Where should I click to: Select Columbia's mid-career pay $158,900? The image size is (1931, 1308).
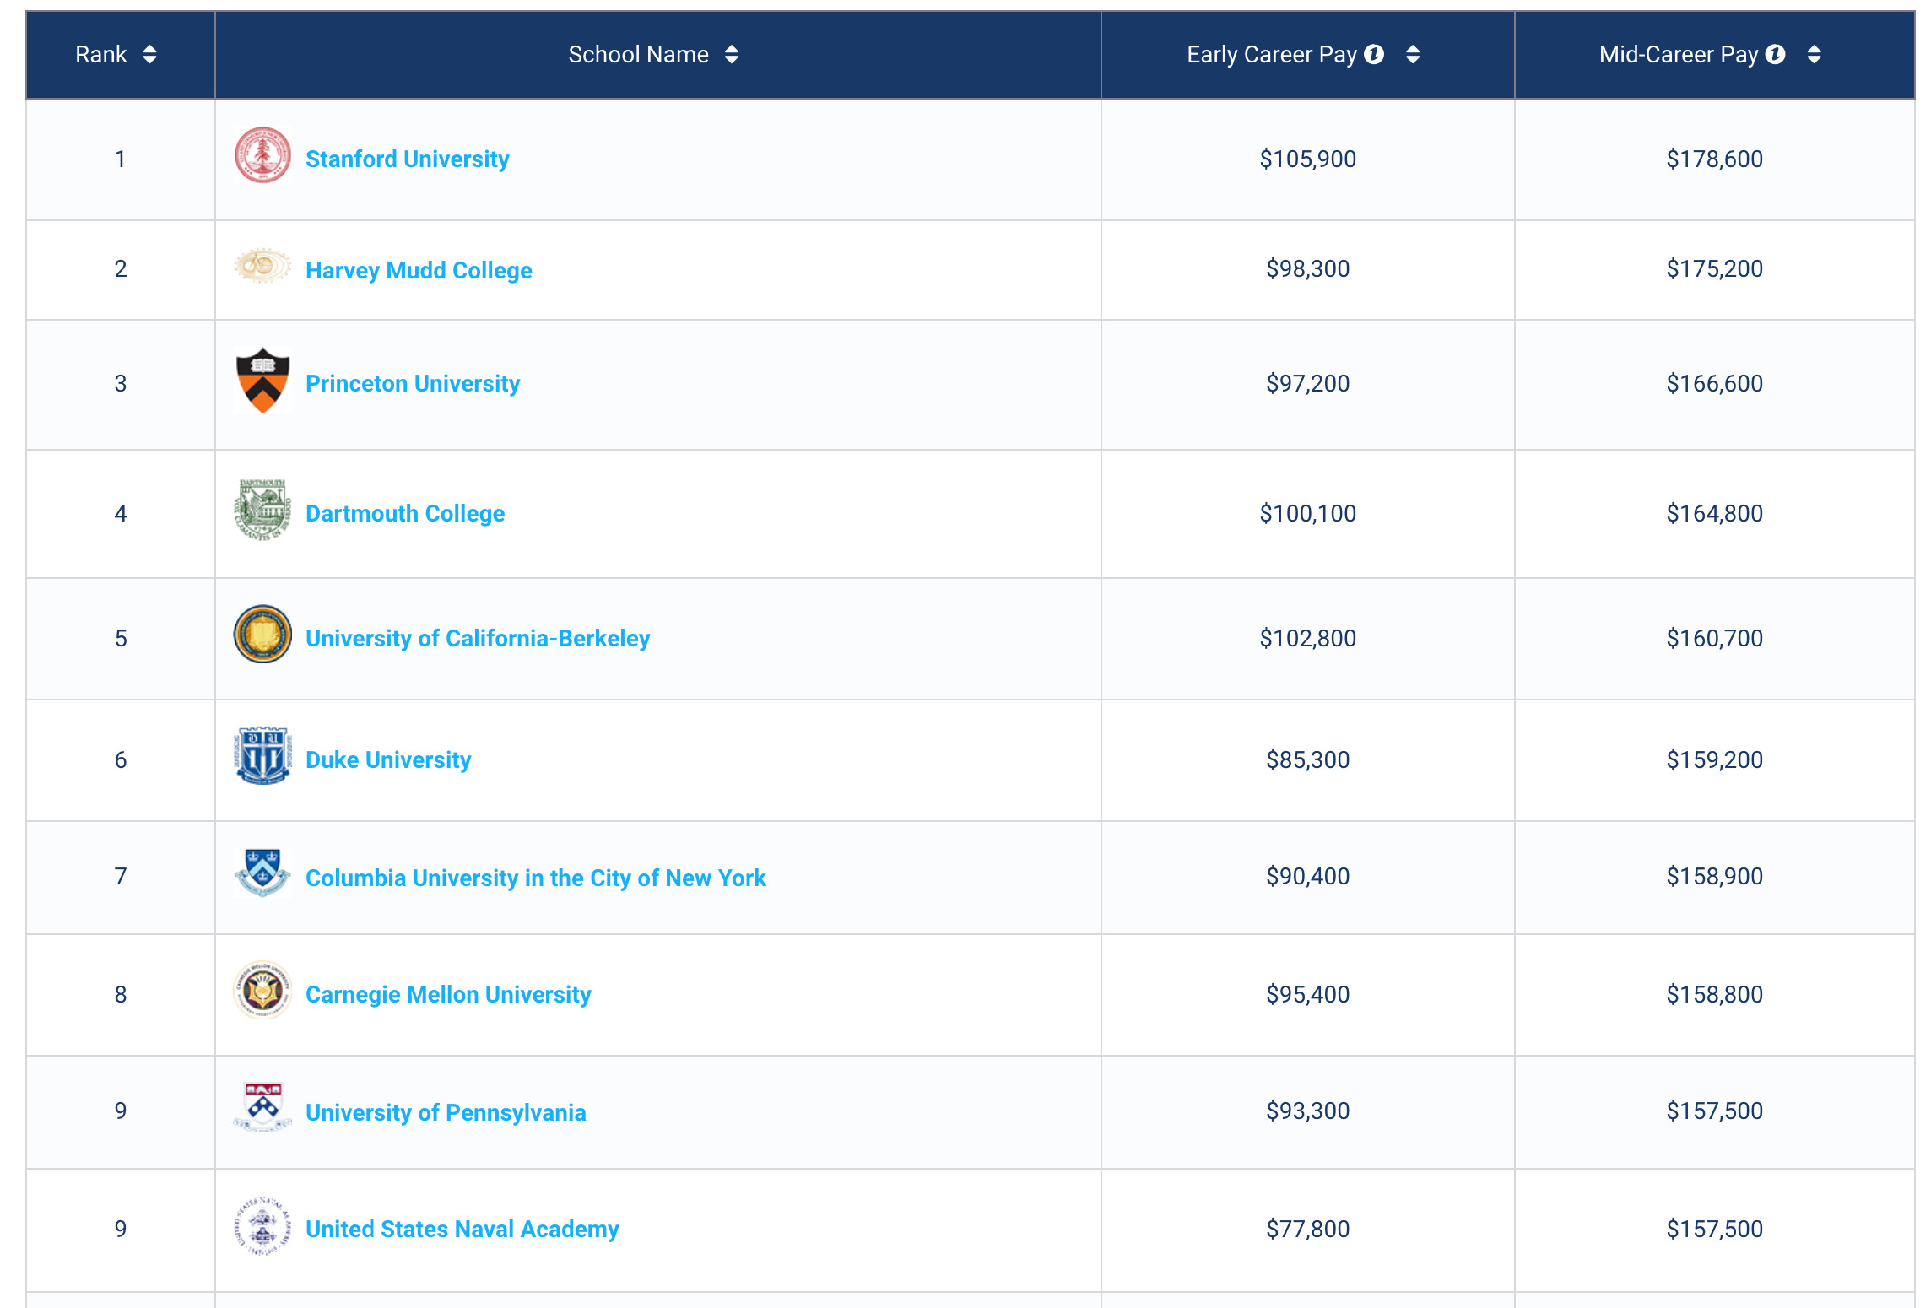click(1715, 876)
